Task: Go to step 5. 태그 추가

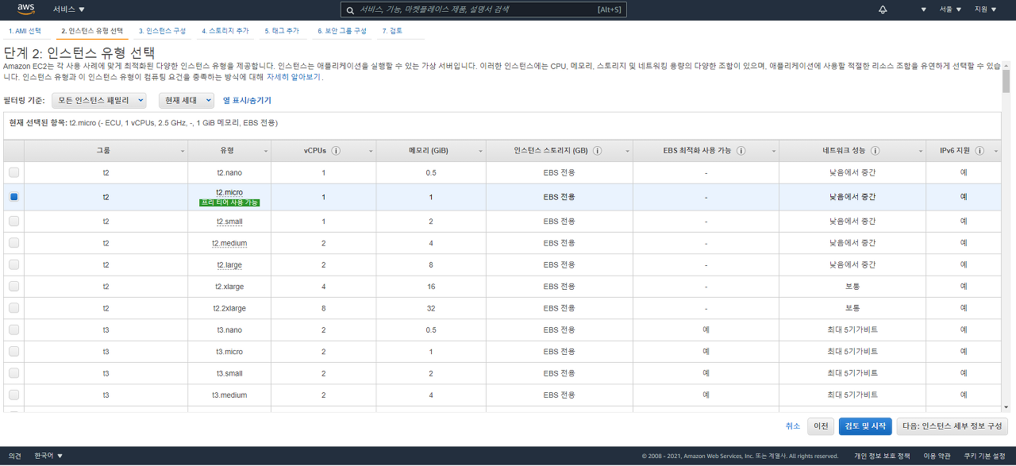Action: coord(282,31)
